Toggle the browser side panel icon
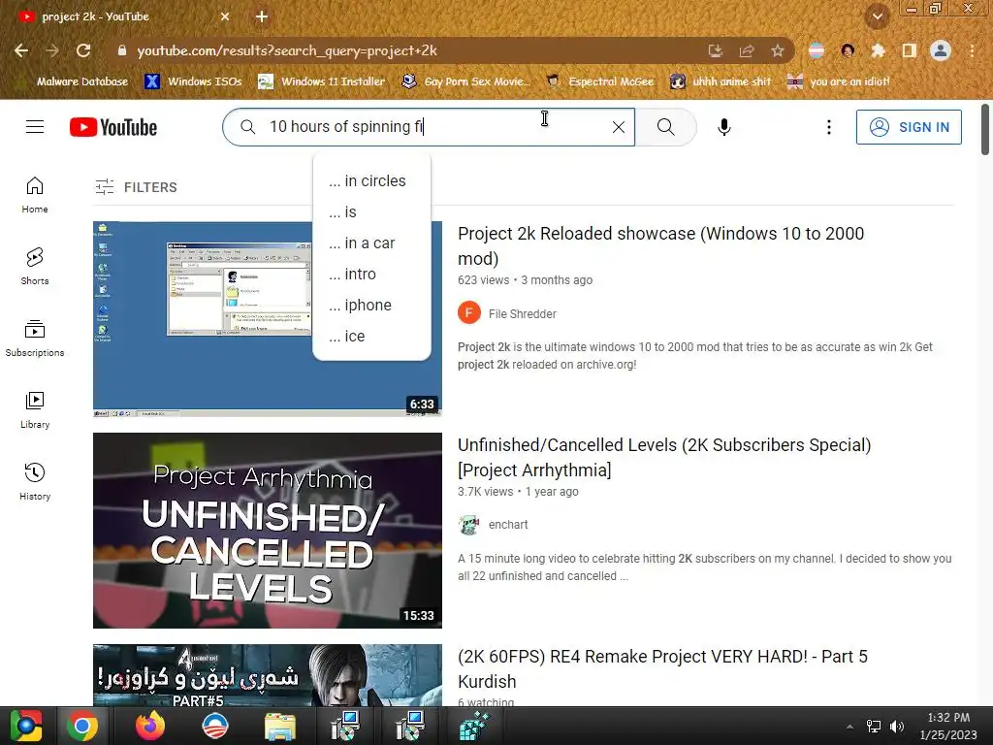This screenshot has width=993, height=745. (910, 50)
